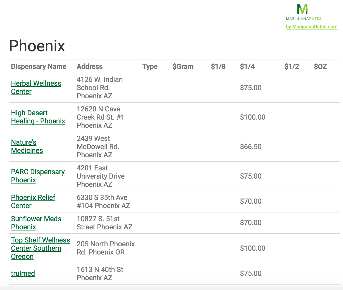Click the Address column header

[90, 66]
